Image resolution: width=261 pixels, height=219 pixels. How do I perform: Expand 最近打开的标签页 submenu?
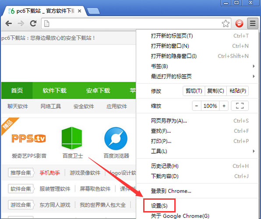(x=197, y=77)
